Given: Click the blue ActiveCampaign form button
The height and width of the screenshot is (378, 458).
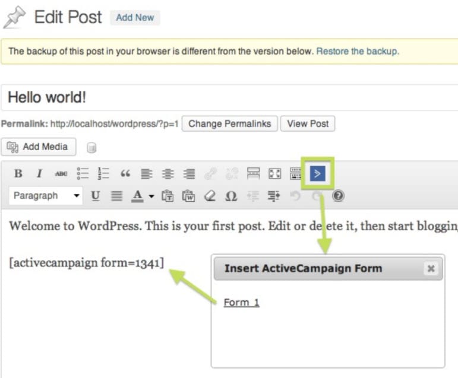Looking at the screenshot, I should (x=317, y=174).
